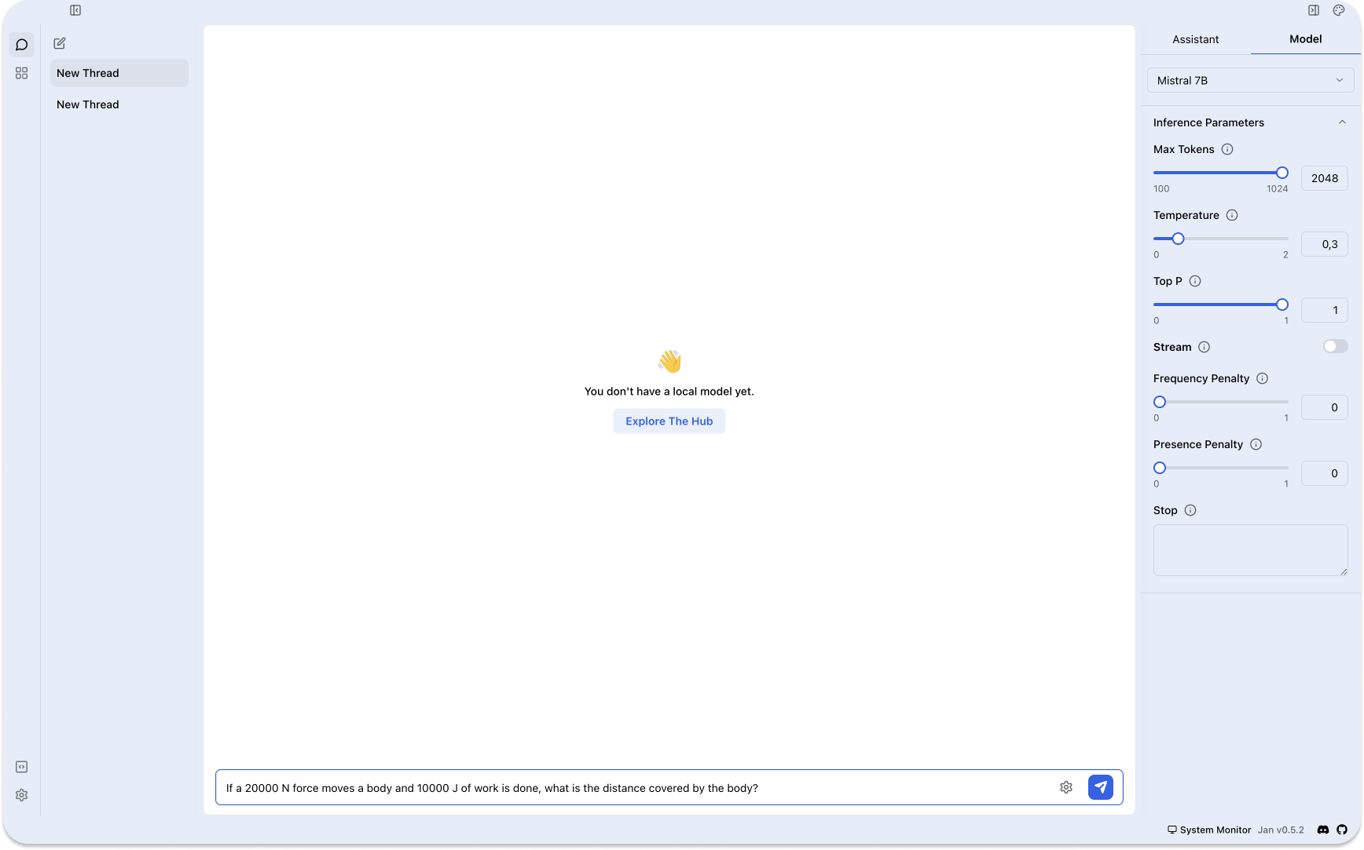Click the theme palette icon
This screenshot has width=1364, height=850.
(x=1339, y=10)
